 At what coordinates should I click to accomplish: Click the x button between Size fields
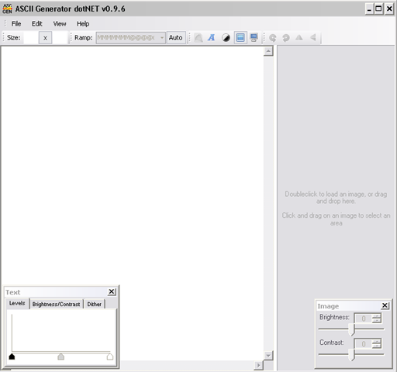click(x=45, y=38)
